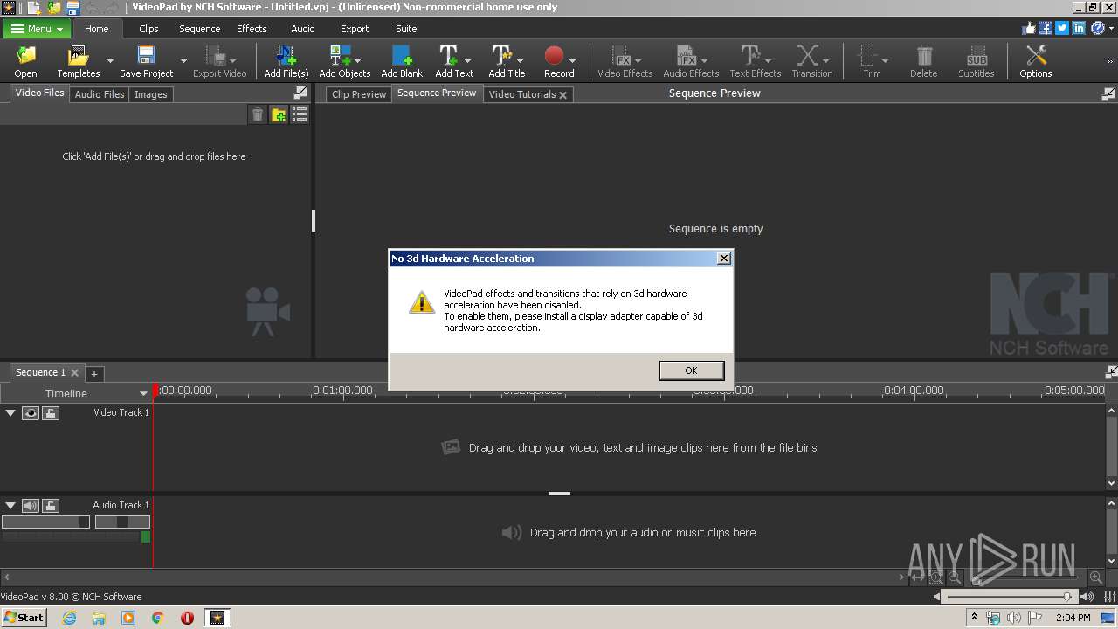Click the bin trash icon in Video Files panel
Viewport: 1118px width, 629px height.
pyautogui.click(x=258, y=114)
